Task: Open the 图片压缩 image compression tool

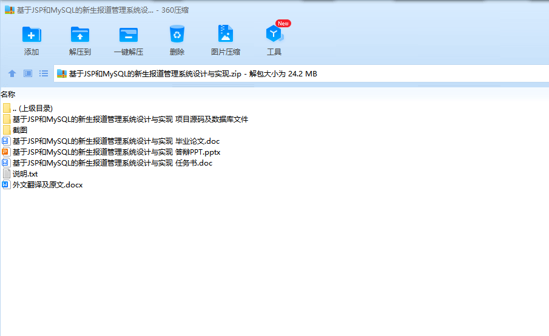Action: click(x=226, y=33)
